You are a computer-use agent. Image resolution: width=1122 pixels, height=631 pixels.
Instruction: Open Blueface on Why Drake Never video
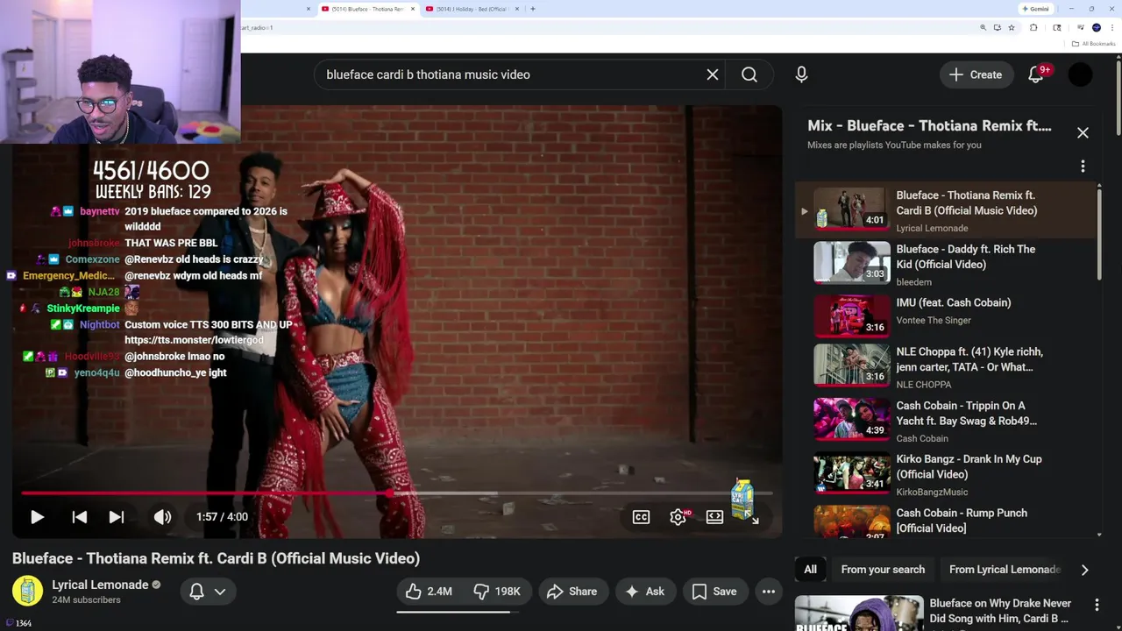point(1000,611)
